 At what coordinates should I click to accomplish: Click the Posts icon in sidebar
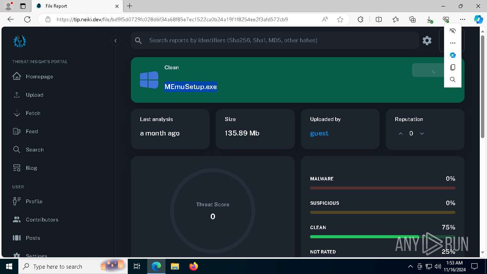pos(17,238)
